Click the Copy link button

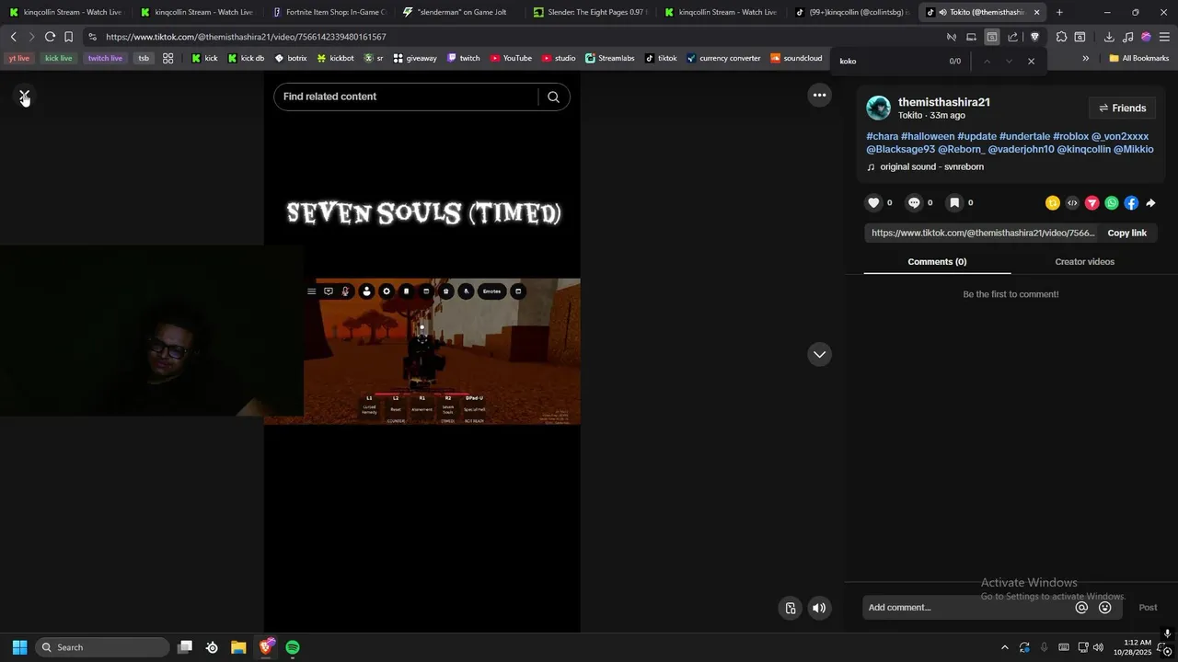click(x=1126, y=233)
